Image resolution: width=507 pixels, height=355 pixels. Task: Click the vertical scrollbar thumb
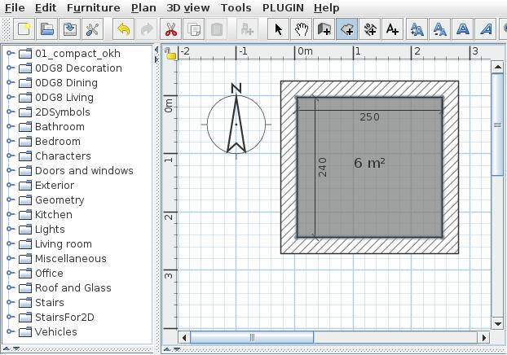(x=497, y=125)
